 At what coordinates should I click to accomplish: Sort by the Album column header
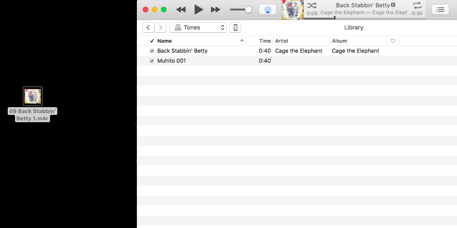click(x=339, y=41)
